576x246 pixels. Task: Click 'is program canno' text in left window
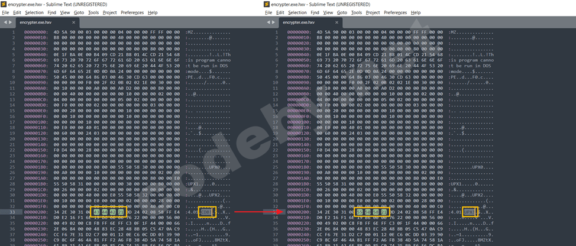point(209,60)
